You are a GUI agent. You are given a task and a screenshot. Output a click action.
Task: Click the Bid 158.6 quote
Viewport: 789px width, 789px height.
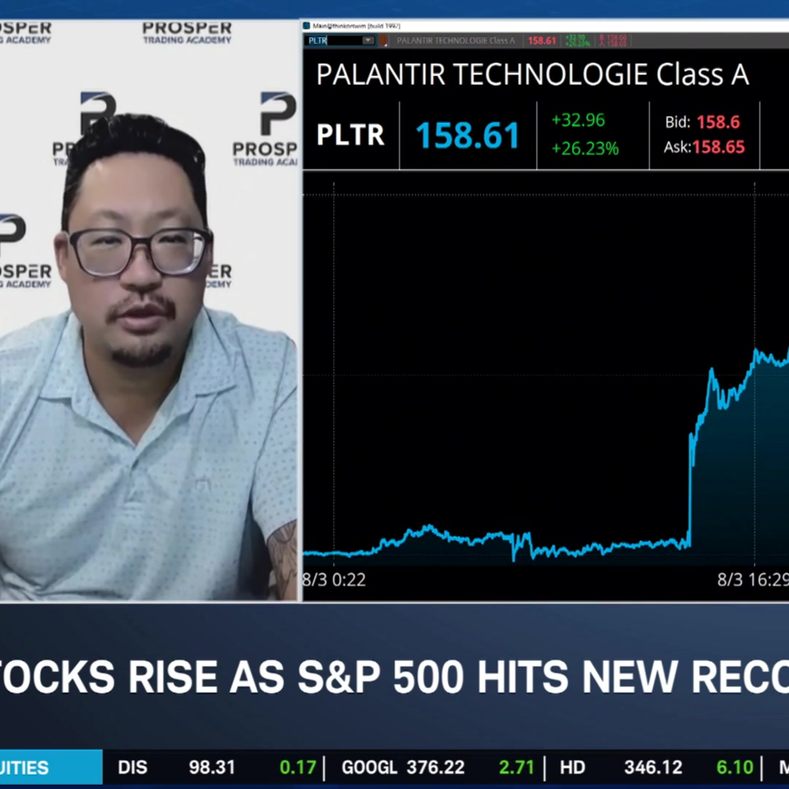[702, 122]
